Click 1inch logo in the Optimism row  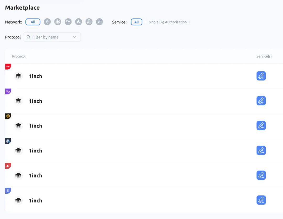(18, 76)
